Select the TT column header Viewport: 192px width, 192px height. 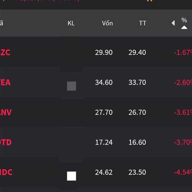[x=142, y=23]
